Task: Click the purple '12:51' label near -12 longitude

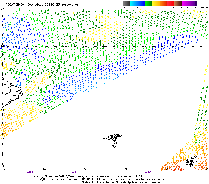Action: click(29, 172)
